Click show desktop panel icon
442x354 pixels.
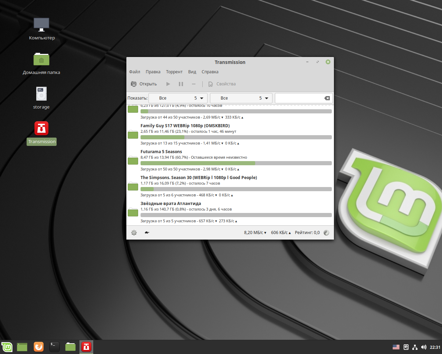[x=22, y=347]
